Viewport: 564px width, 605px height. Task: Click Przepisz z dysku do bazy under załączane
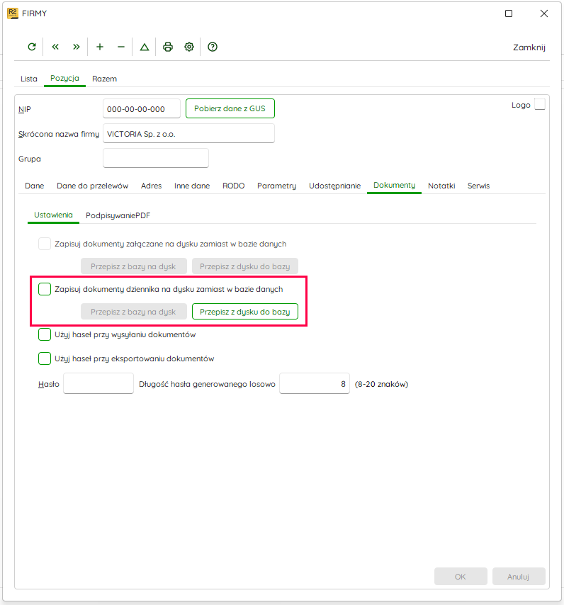tap(245, 266)
